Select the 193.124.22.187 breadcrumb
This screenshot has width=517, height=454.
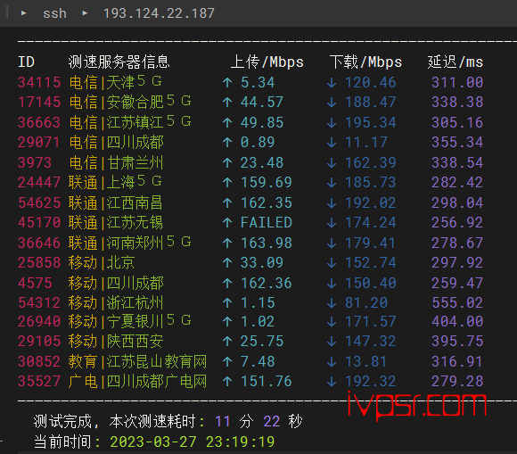click(159, 13)
